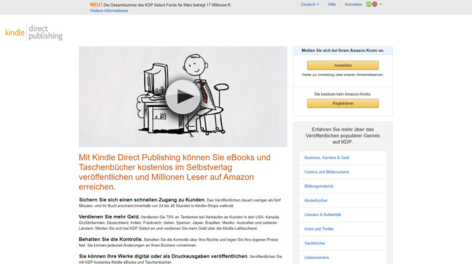Open the Weitere Informationen link
This screenshot has height=264, width=472.
click(109, 11)
